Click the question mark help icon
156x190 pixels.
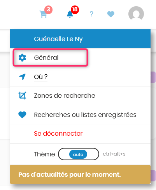(x=91, y=14)
